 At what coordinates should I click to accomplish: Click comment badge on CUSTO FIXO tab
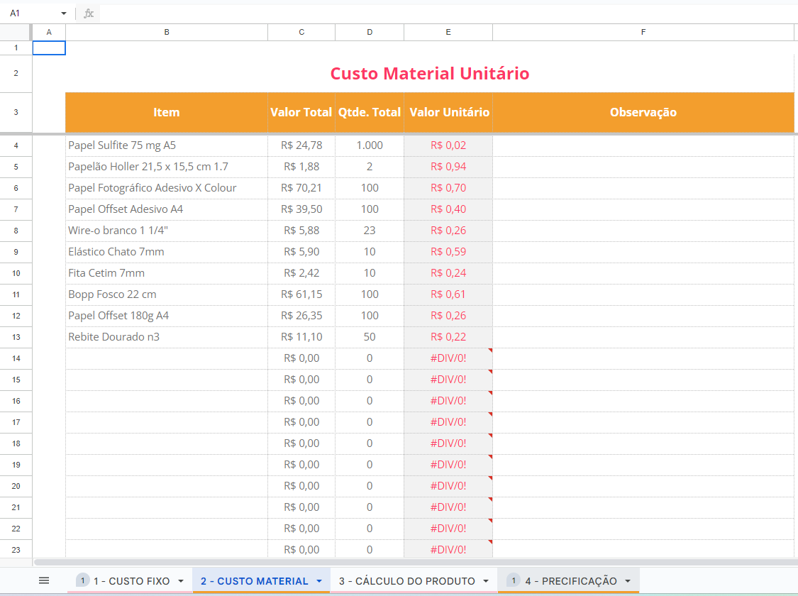click(x=82, y=580)
